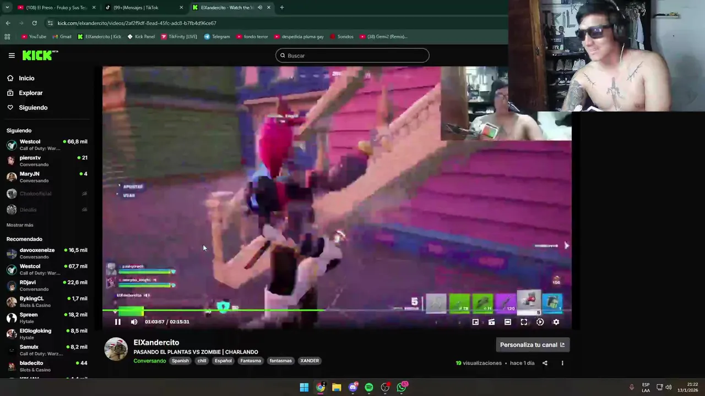Open video player settings gear
This screenshot has height=396, width=705.
[556, 322]
